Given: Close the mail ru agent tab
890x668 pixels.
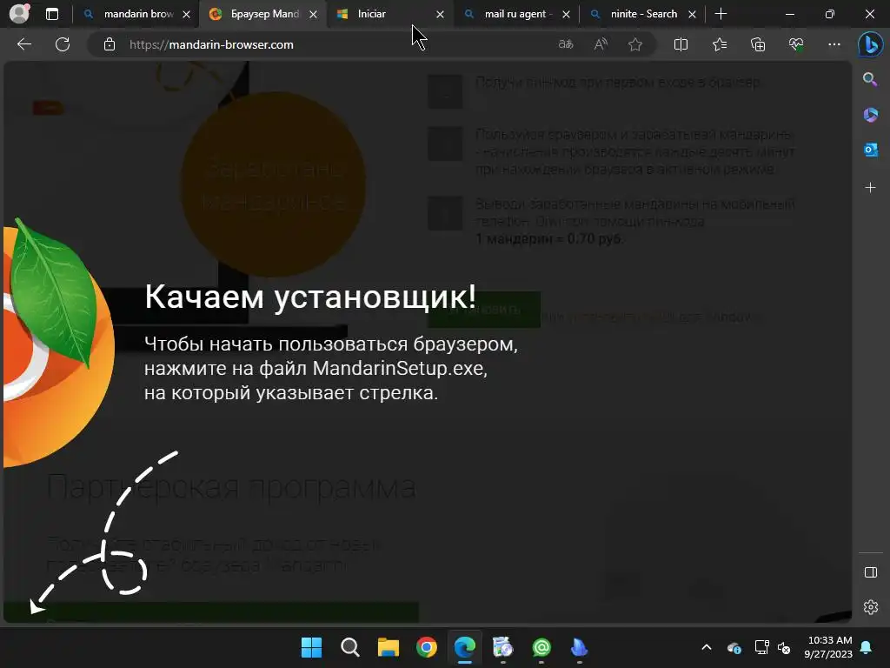Looking at the screenshot, I should coord(566,15).
